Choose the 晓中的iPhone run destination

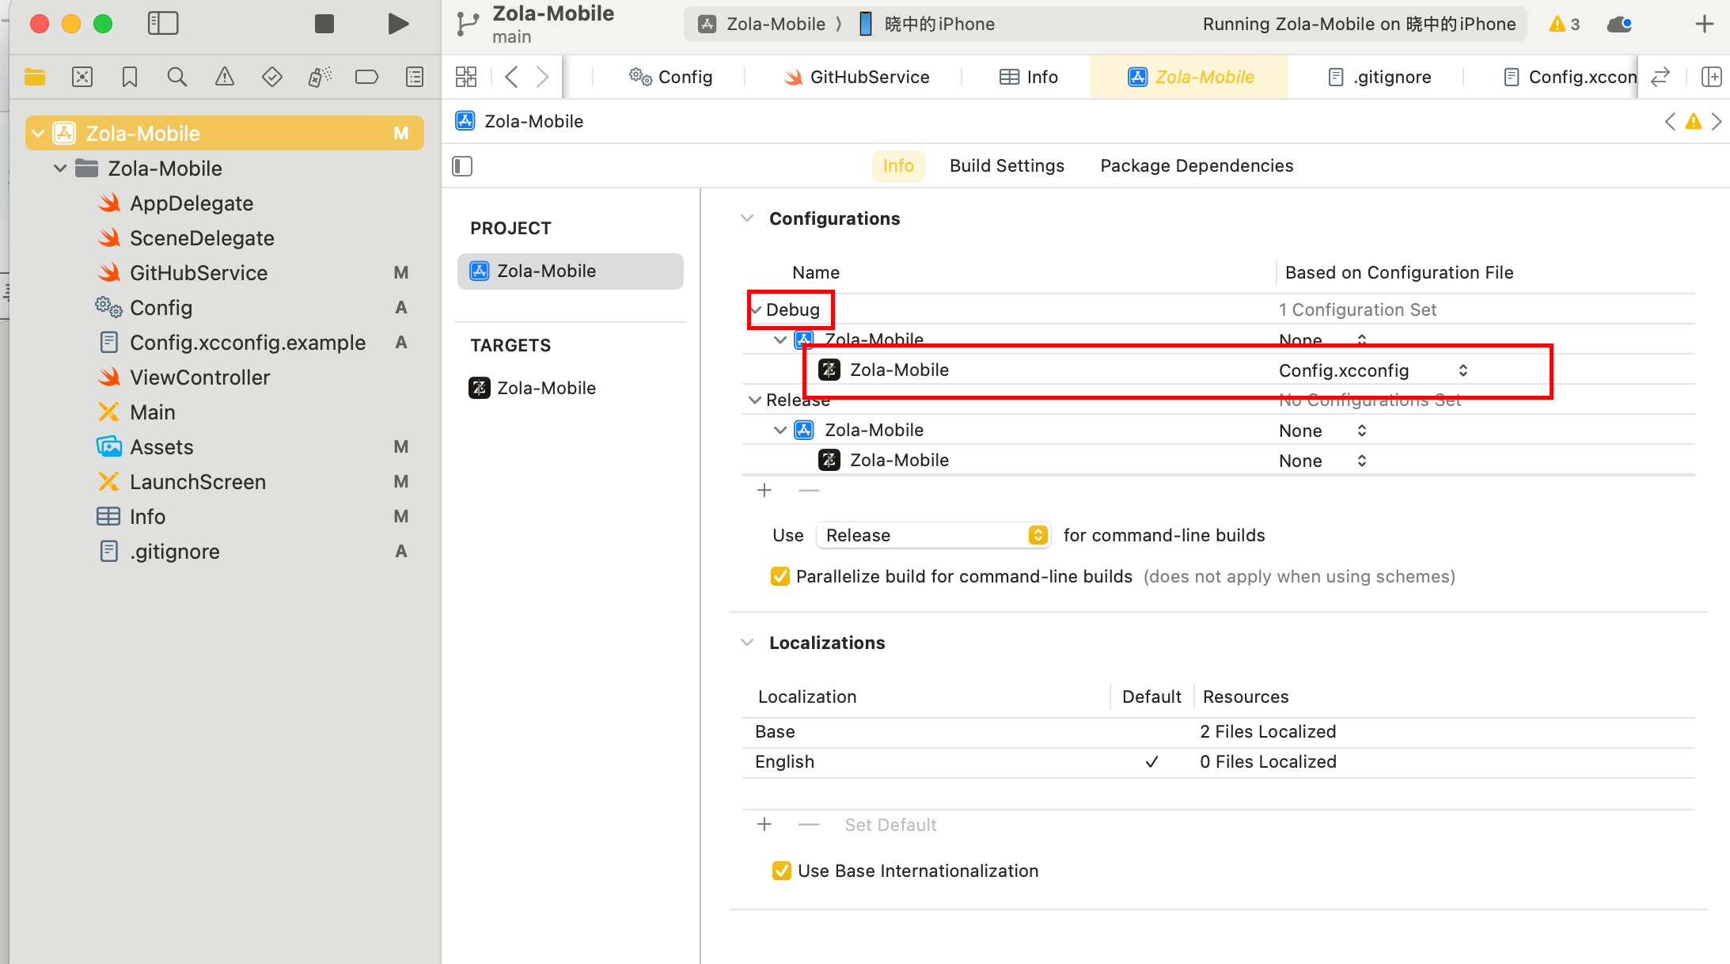[x=926, y=24]
